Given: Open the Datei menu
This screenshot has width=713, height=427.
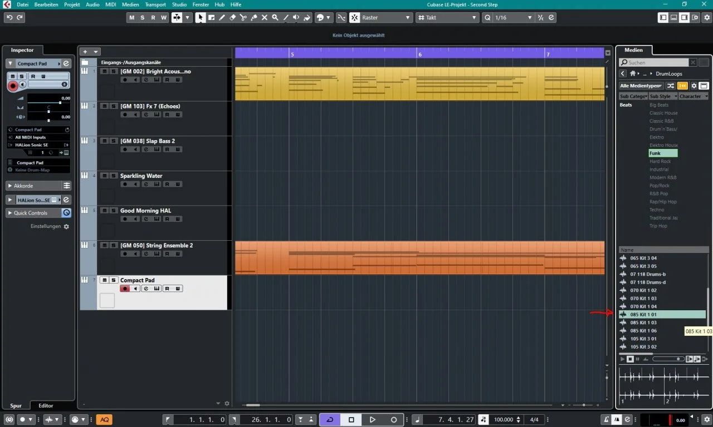Looking at the screenshot, I should click(23, 4).
